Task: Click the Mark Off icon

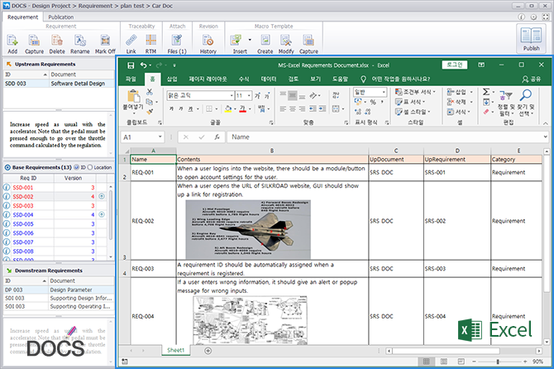Action: coord(105,41)
